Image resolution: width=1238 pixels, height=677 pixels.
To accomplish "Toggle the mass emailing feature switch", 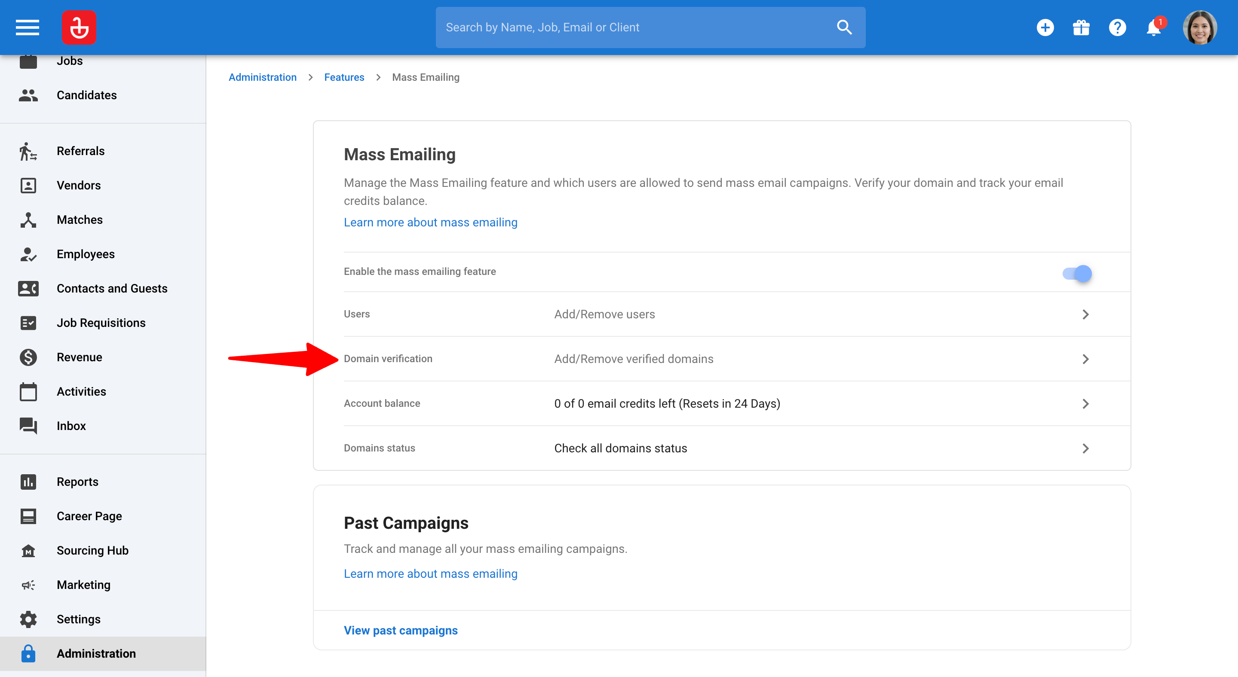I will coord(1077,273).
